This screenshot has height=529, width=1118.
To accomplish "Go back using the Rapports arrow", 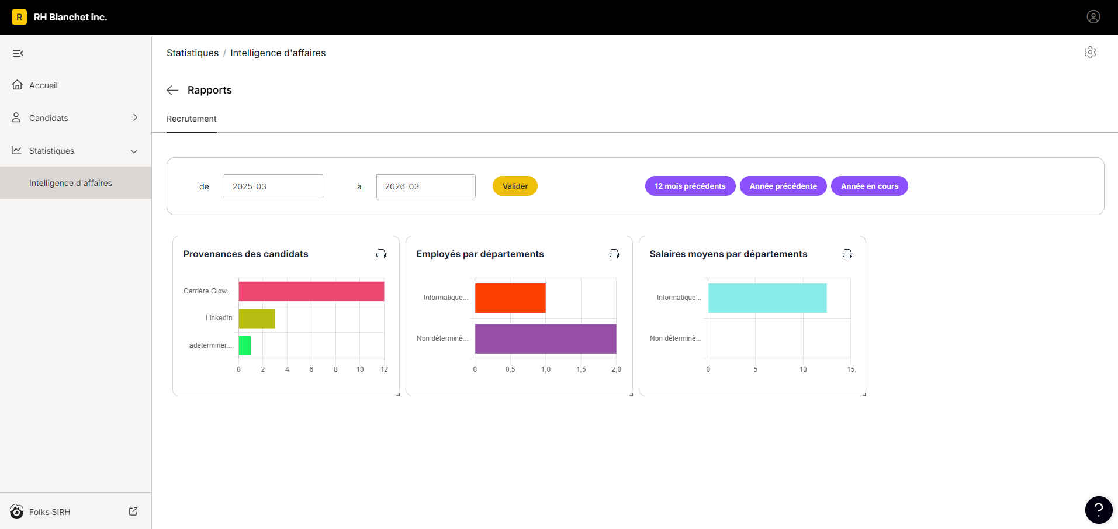I will coord(172,90).
